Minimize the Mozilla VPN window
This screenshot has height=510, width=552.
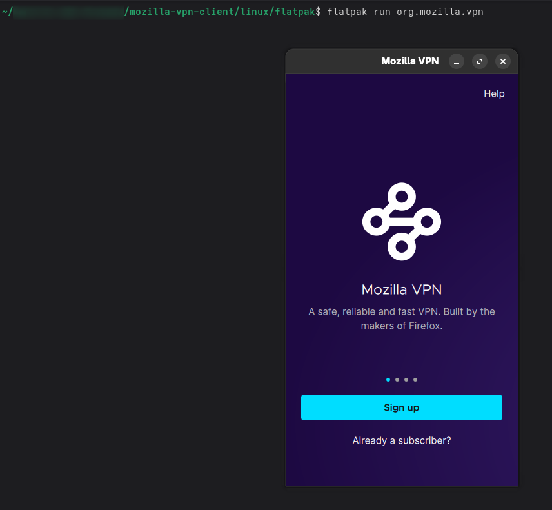[x=457, y=62]
